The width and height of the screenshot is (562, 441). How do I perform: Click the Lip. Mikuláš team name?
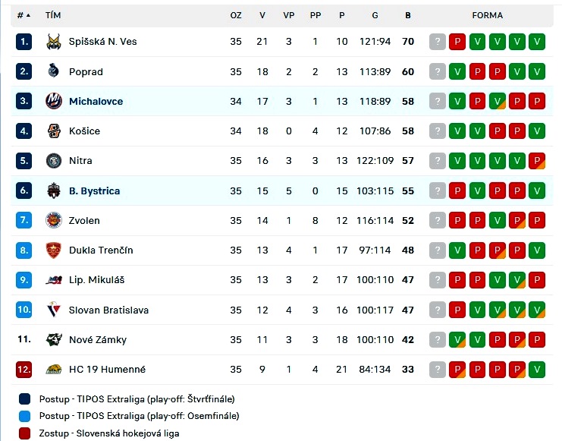coord(97,280)
